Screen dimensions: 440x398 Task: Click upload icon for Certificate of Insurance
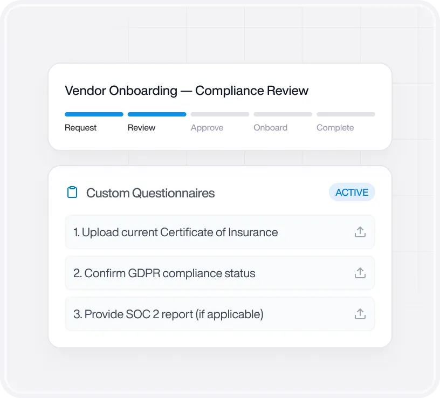point(360,232)
